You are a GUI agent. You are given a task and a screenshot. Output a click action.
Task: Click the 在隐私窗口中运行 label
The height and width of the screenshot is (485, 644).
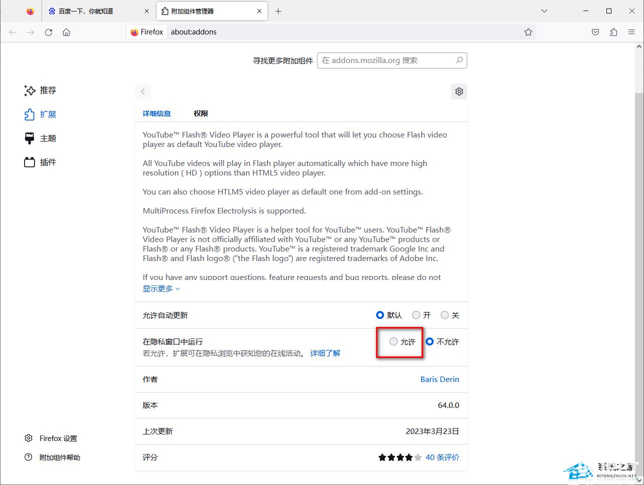(x=173, y=341)
